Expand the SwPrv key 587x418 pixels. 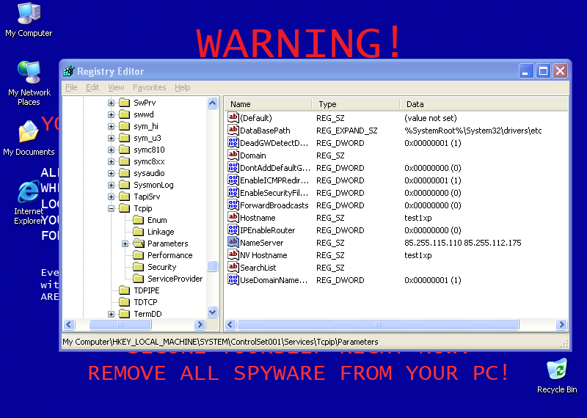[111, 103]
